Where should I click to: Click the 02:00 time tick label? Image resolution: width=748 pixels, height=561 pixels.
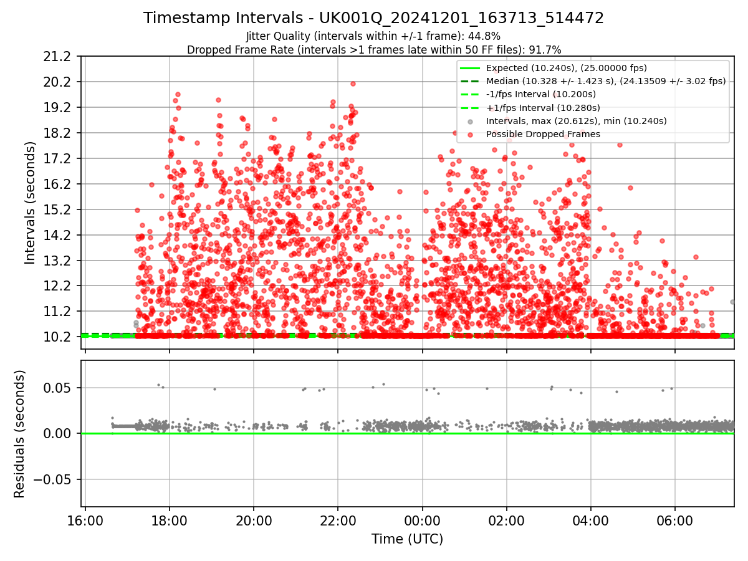[x=506, y=520]
